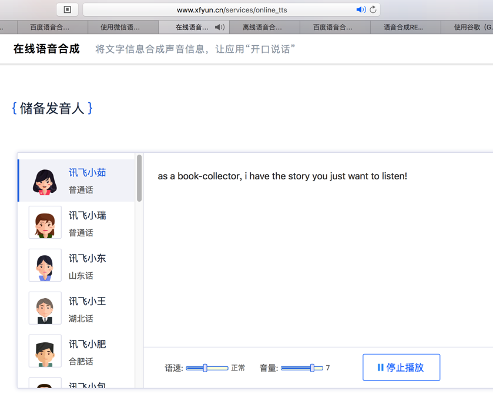The width and height of the screenshot is (493, 401).
Task: Choose the 讯飞小王 voice name
Action: click(88, 301)
